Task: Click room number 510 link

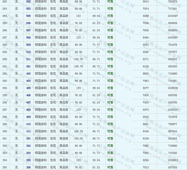Action: [x=28, y=52]
